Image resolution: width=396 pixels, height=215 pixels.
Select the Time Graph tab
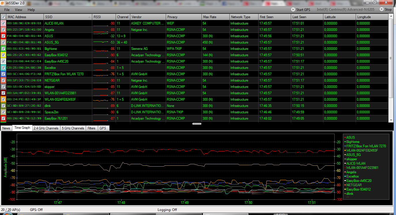click(x=22, y=128)
